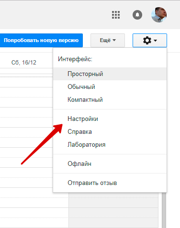Click the Интерфейс: section header
180x228 pixels.
point(75,59)
